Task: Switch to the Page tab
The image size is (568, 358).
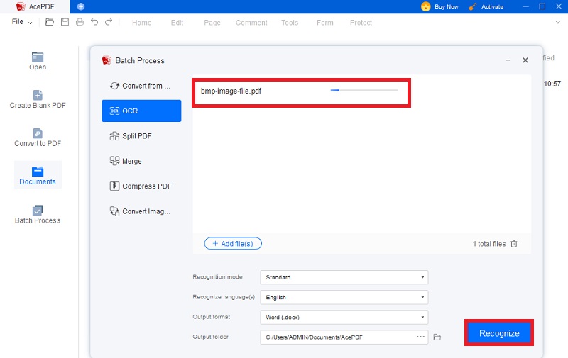Action: point(212,23)
